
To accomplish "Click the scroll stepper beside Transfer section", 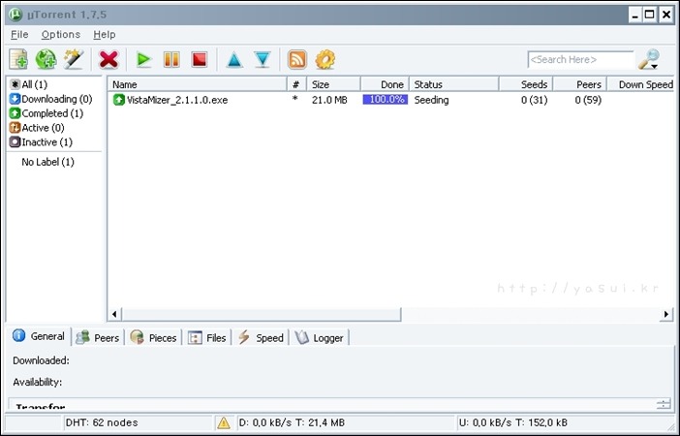I will click(664, 404).
